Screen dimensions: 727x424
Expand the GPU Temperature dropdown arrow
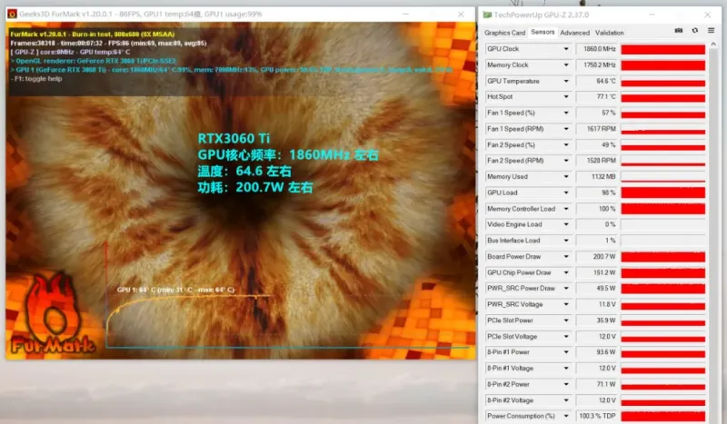click(566, 81)
